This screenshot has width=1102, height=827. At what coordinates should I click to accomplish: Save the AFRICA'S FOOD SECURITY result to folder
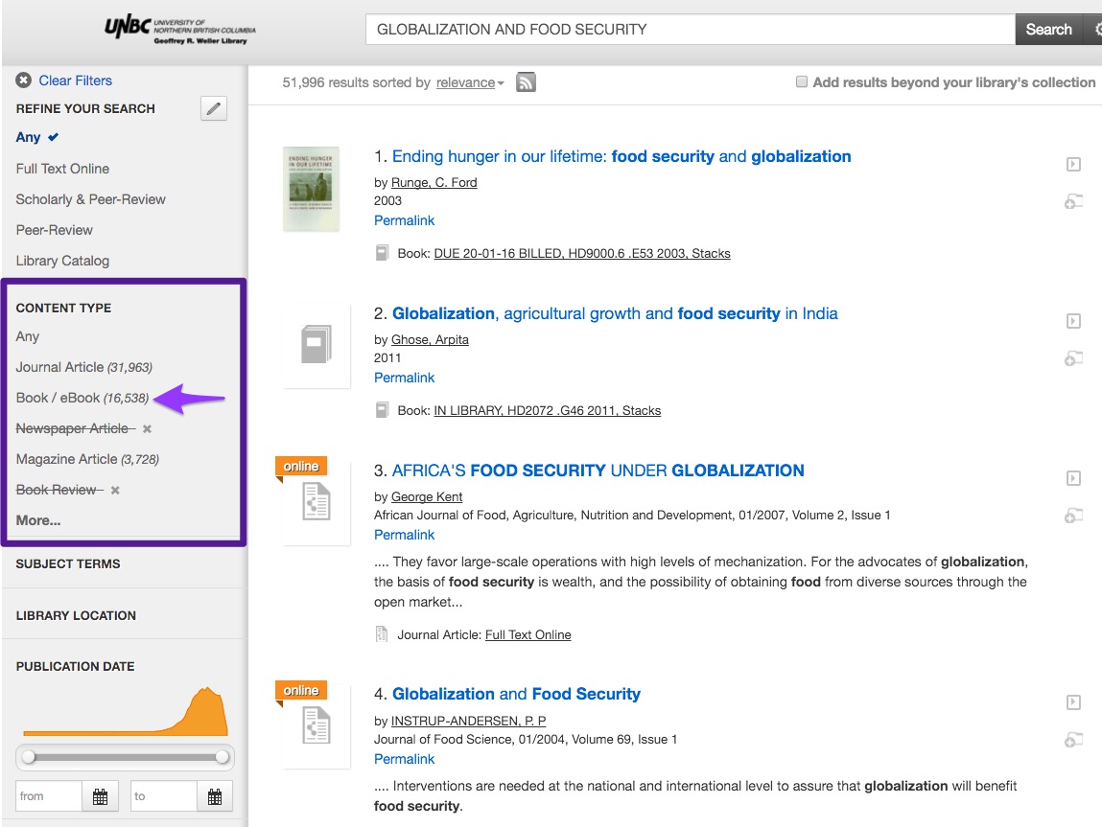coord(1073,516)
